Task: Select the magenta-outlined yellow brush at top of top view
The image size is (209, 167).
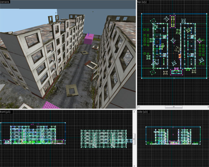Action: (x=173, y=21)
